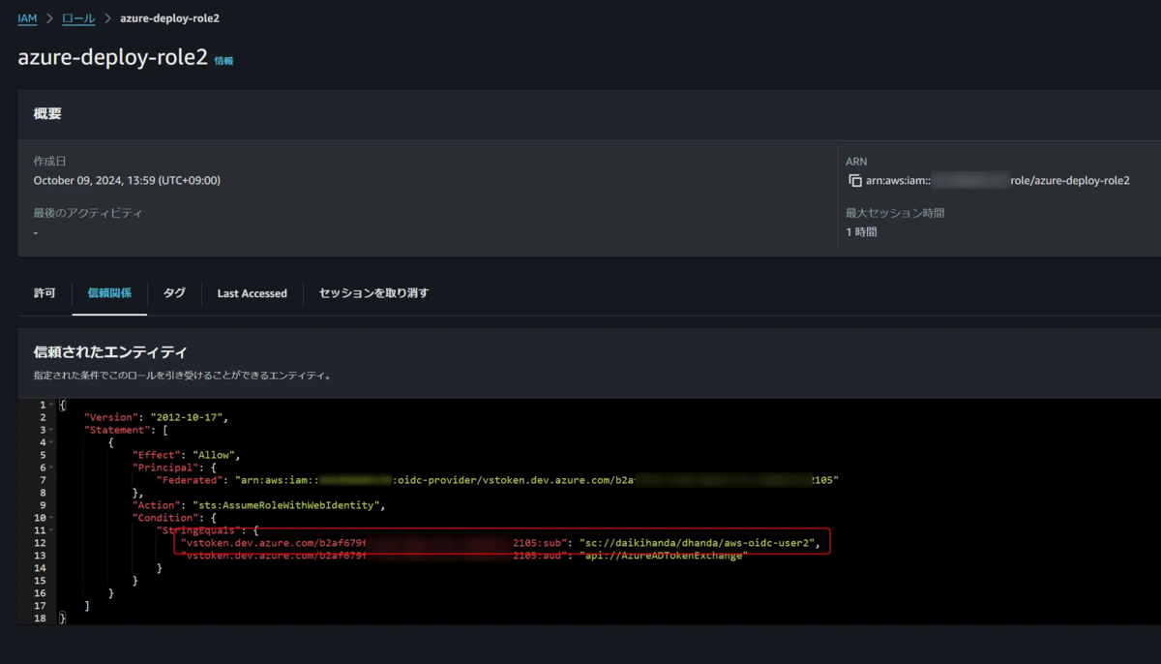Switch to the タグ tab

point(174,293)
